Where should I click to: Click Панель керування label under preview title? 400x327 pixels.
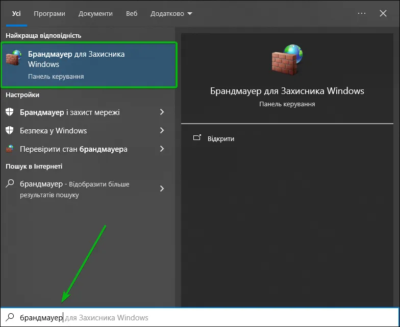tap(287, 104)
